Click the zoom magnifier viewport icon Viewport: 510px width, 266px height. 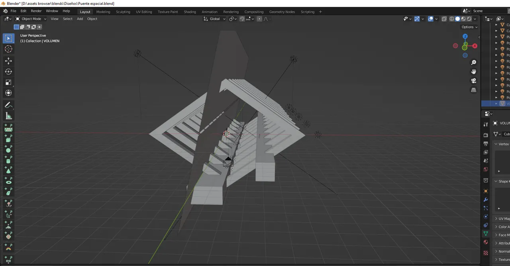coord(474,63)
